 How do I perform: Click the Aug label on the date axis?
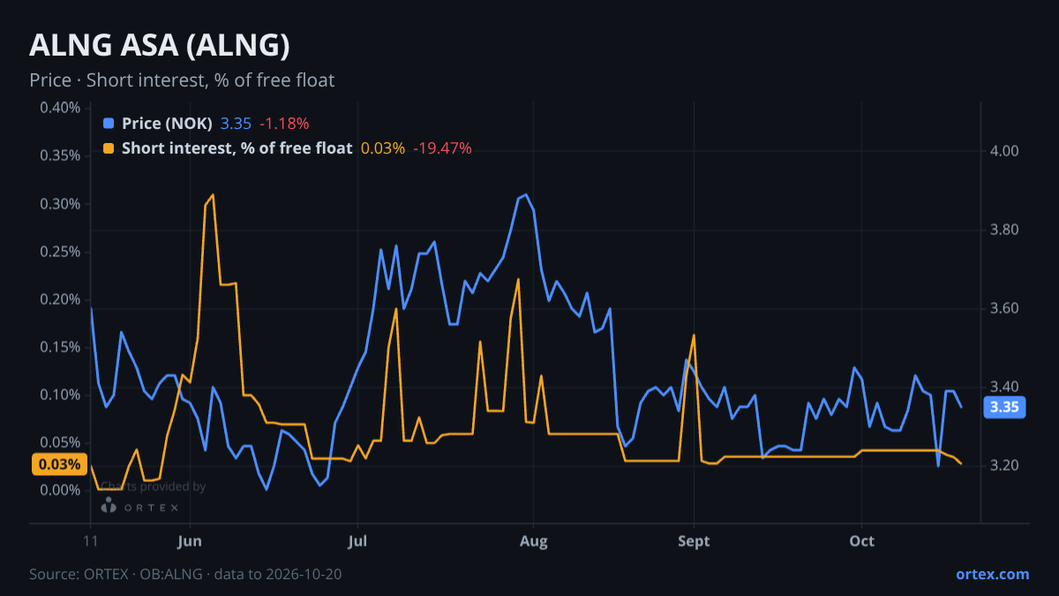(532, 540)
